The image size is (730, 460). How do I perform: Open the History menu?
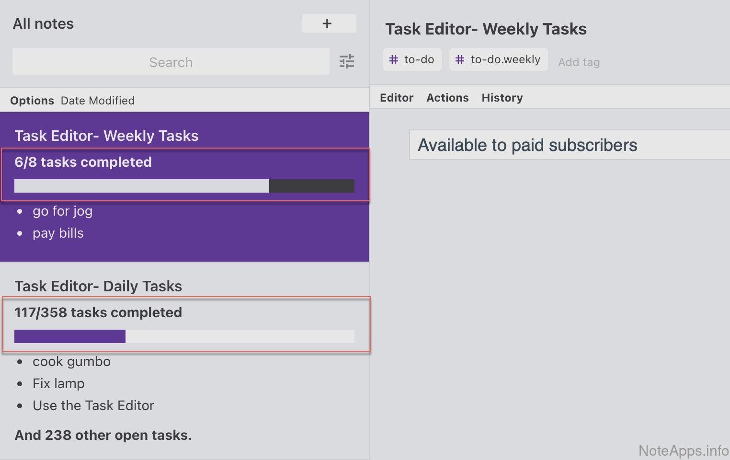coord(502,98)
